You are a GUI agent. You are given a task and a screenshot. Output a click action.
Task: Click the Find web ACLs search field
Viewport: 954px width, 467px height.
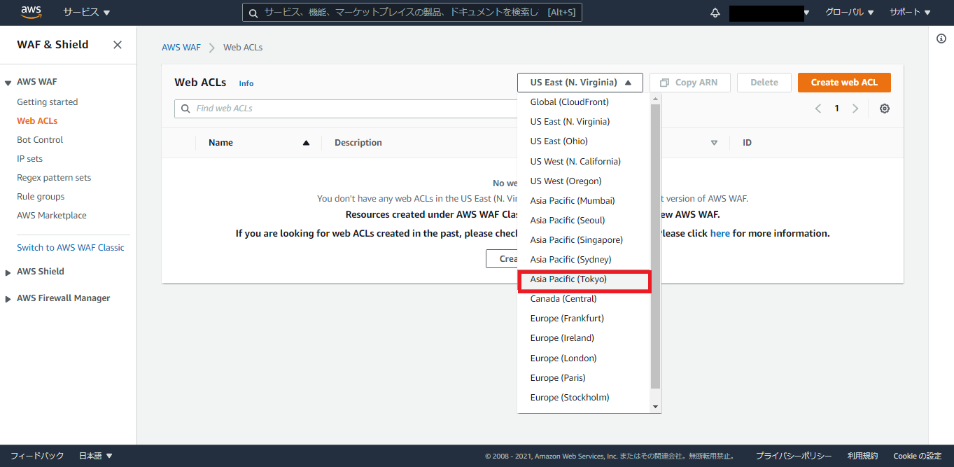[x=346, y=109]
